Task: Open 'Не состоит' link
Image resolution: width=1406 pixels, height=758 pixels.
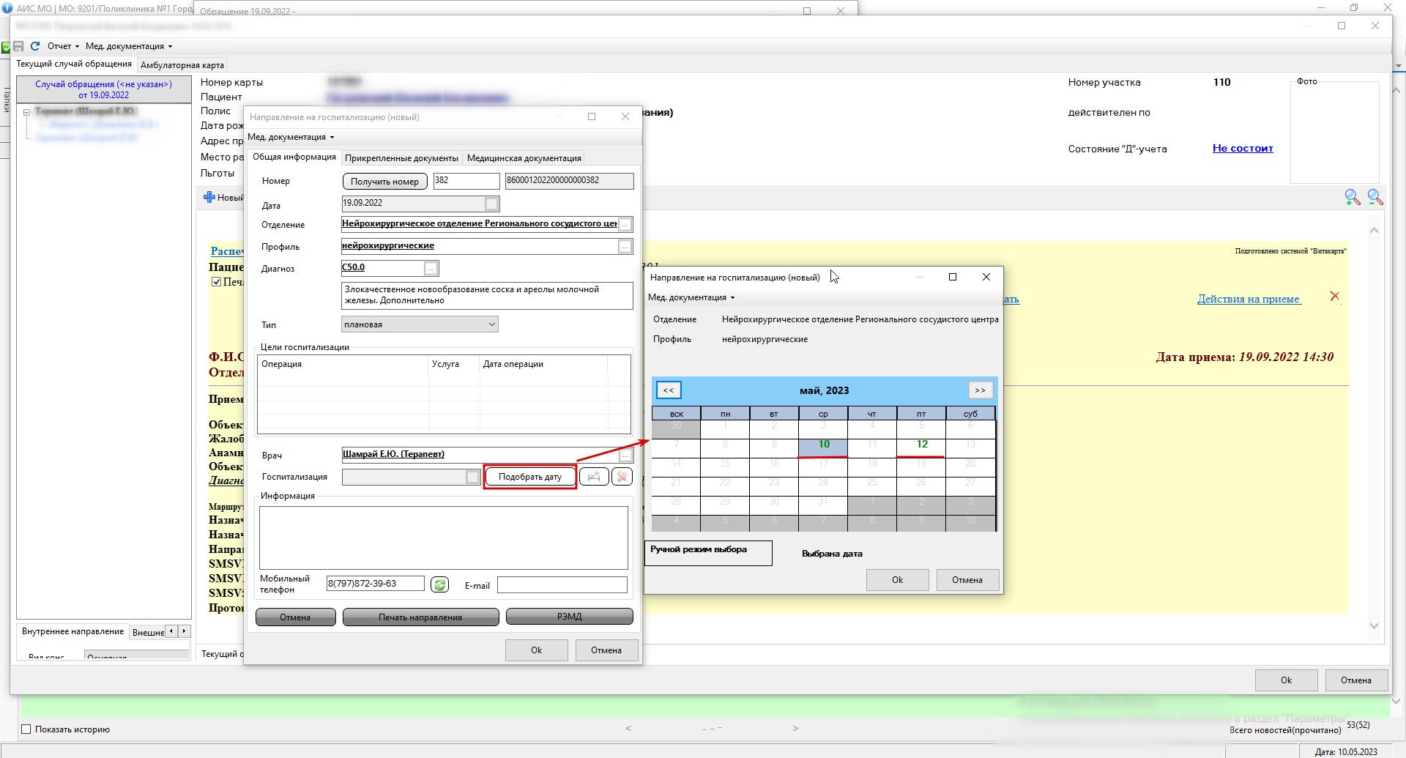Action: pyautogui.click(x=1243, y=148)
